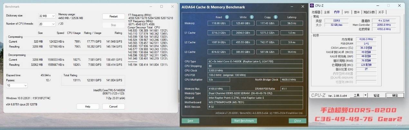Click the Save button in AIDA64
This screenshot has width=409, height=130.
click(190, 121)
